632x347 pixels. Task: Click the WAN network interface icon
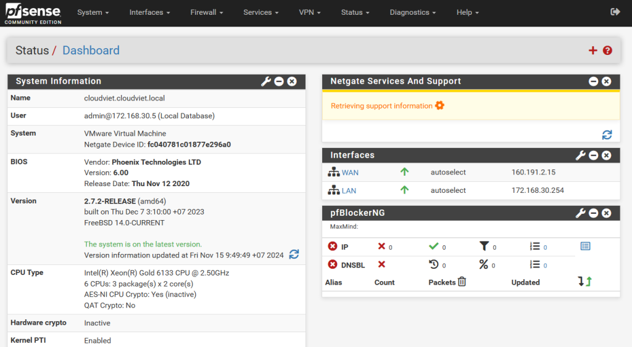click(x=334, y=172)
